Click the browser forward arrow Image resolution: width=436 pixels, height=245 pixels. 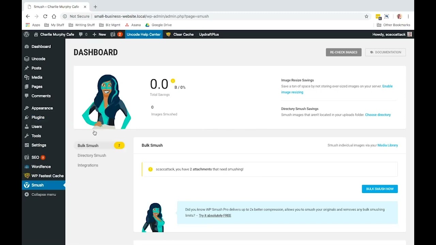pos(36,16)
